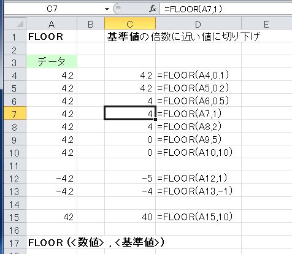Click the FLOOR syntax cell in row 17
Screen dimensions: 292x254
pyautogui.click(x=96, y=242)
